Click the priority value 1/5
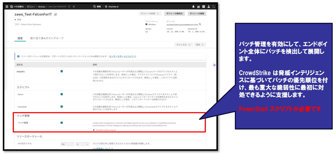Viewport: 336px width, 155px height. tap(146, 32)
